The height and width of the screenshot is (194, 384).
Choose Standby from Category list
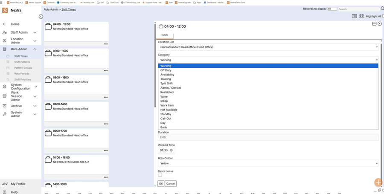(268, 114)
